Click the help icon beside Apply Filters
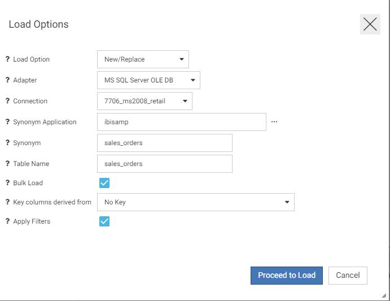The image size is (390, 301). pyautogui.click(x=7, y=221)
